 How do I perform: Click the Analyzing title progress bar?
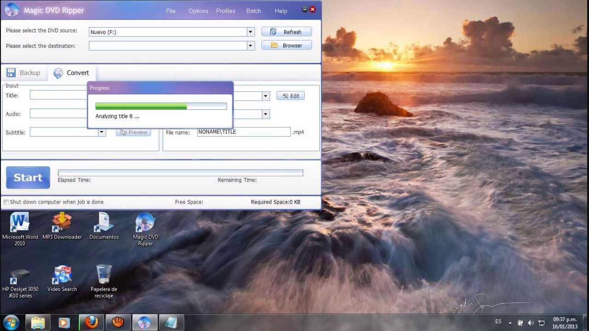point(161,106)
